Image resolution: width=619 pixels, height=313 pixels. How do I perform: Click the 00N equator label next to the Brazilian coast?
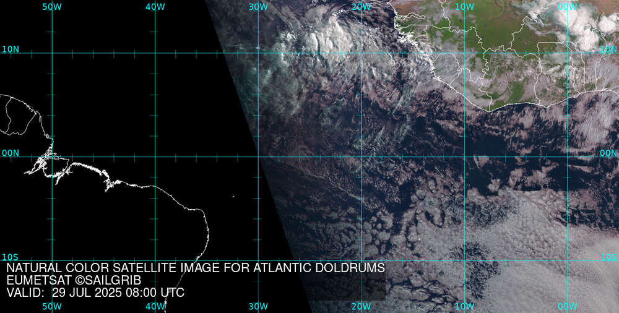coord(11,153)
